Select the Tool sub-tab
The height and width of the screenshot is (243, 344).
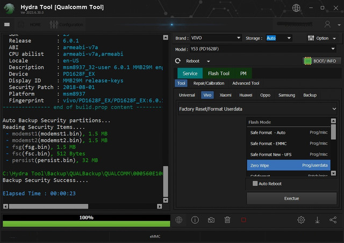tap(181, 83)
